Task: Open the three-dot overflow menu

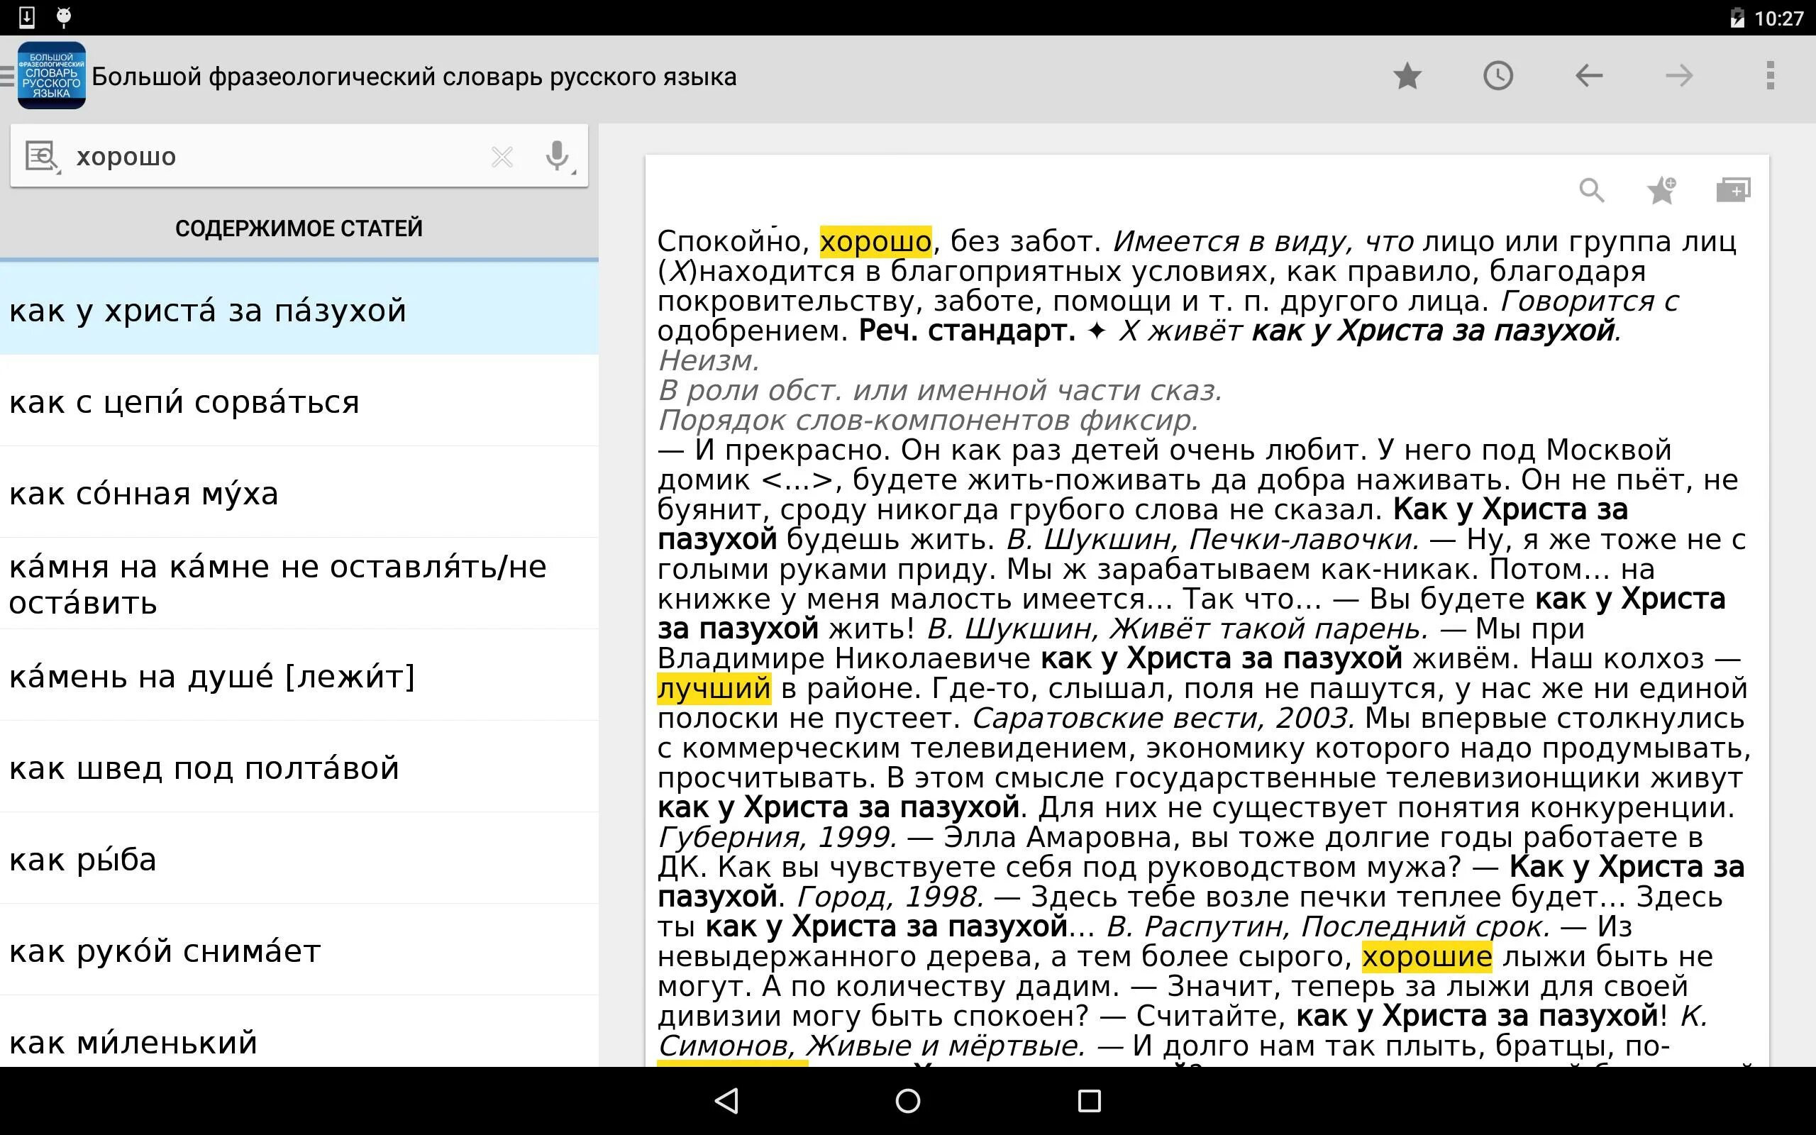Action: click(1769, 76)
